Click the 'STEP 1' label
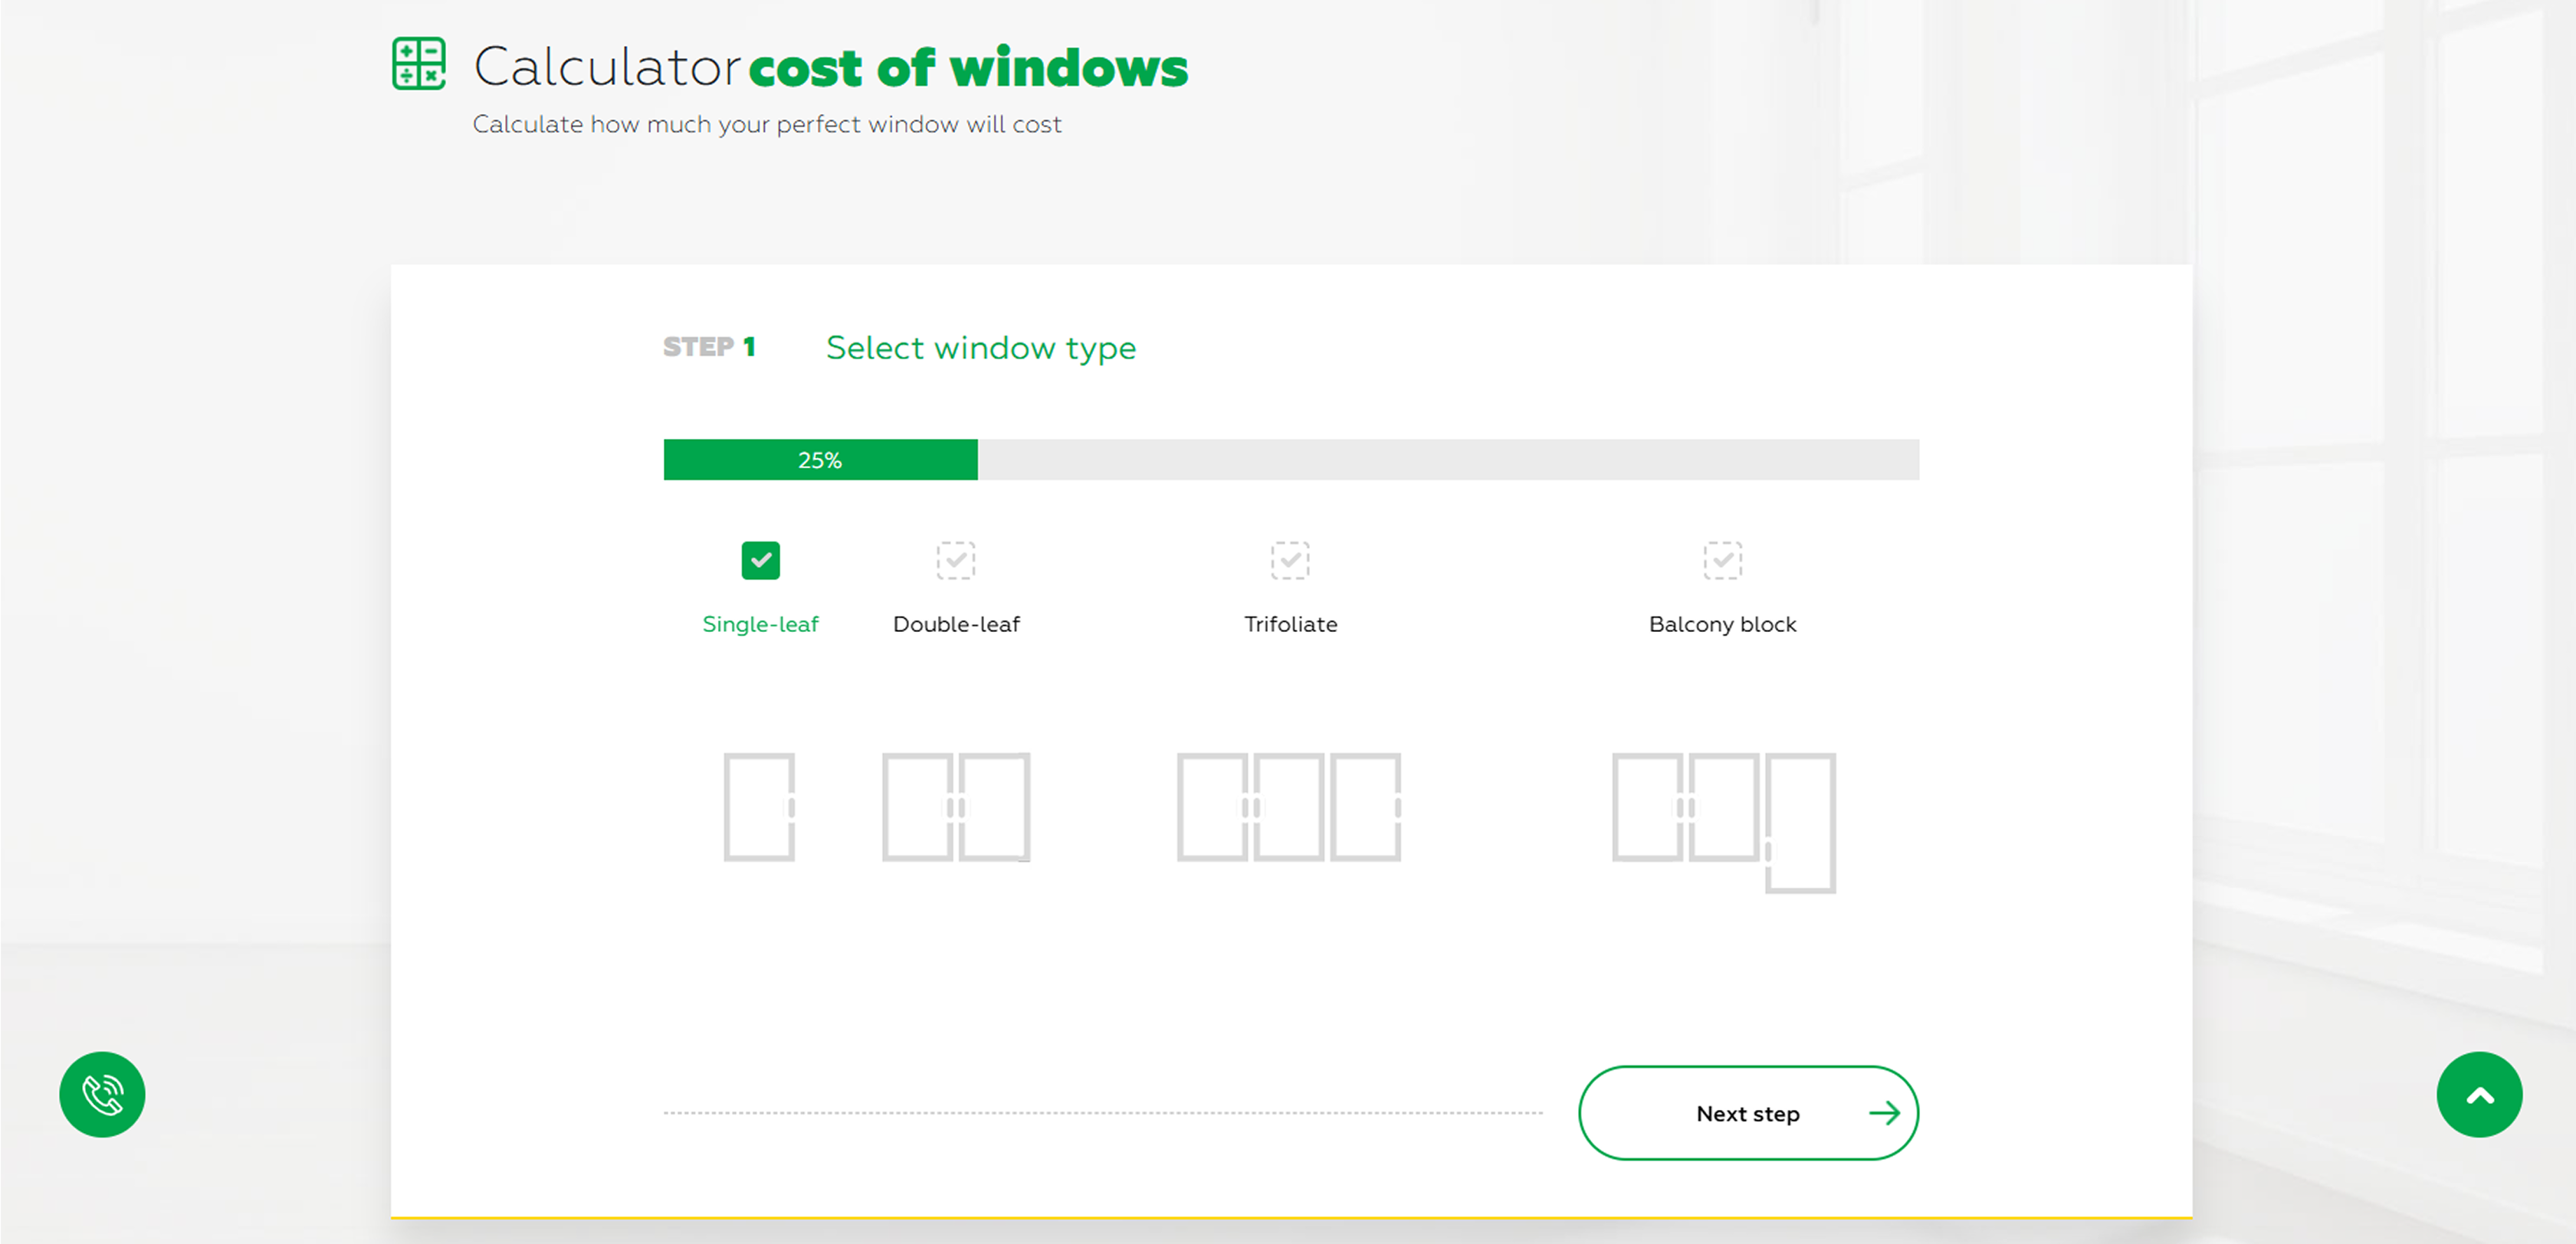Screen dimensions: 2576x1244 click(709, 347)
